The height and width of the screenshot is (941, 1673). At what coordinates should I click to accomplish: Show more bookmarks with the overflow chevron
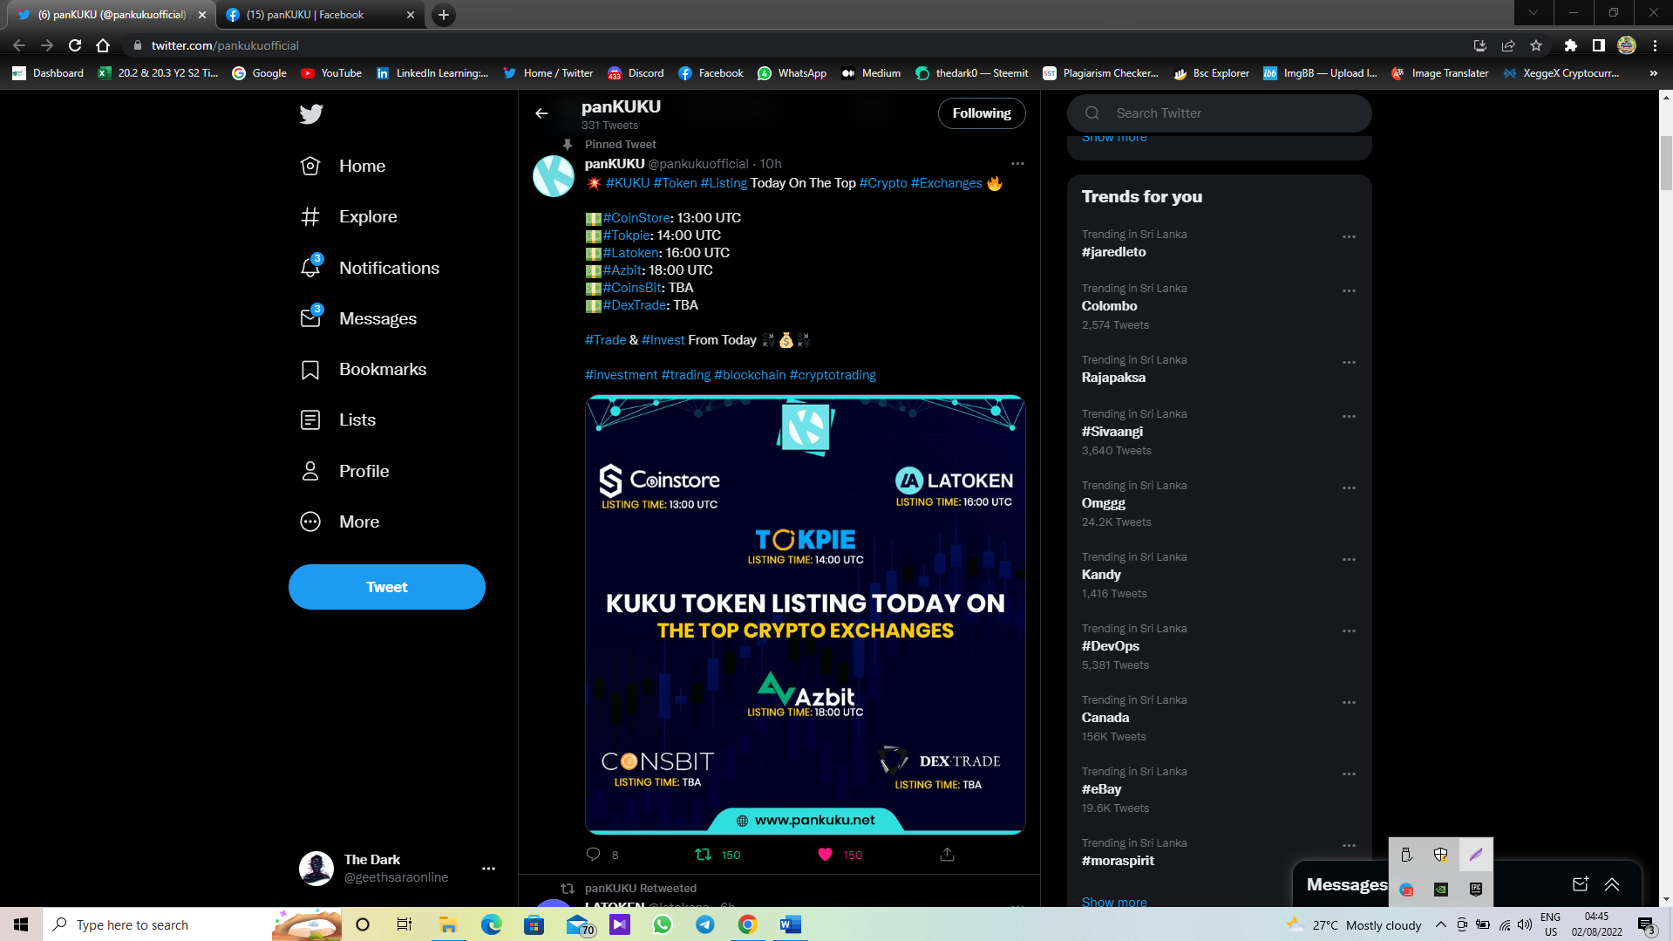point(1653,73)
